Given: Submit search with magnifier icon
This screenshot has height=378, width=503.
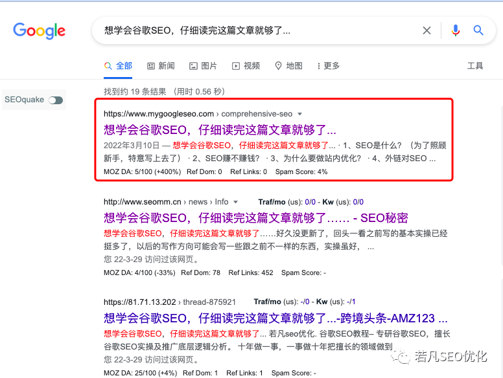Looking at the screenshot, I should 478,30.
